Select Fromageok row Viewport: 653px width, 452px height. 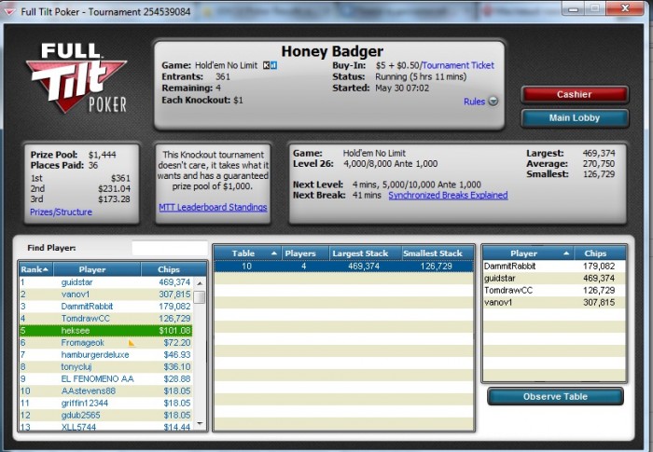click(x=106, y=343)
